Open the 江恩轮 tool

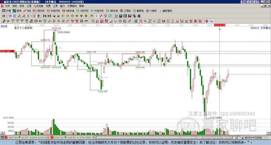click(x=125, y=11)
